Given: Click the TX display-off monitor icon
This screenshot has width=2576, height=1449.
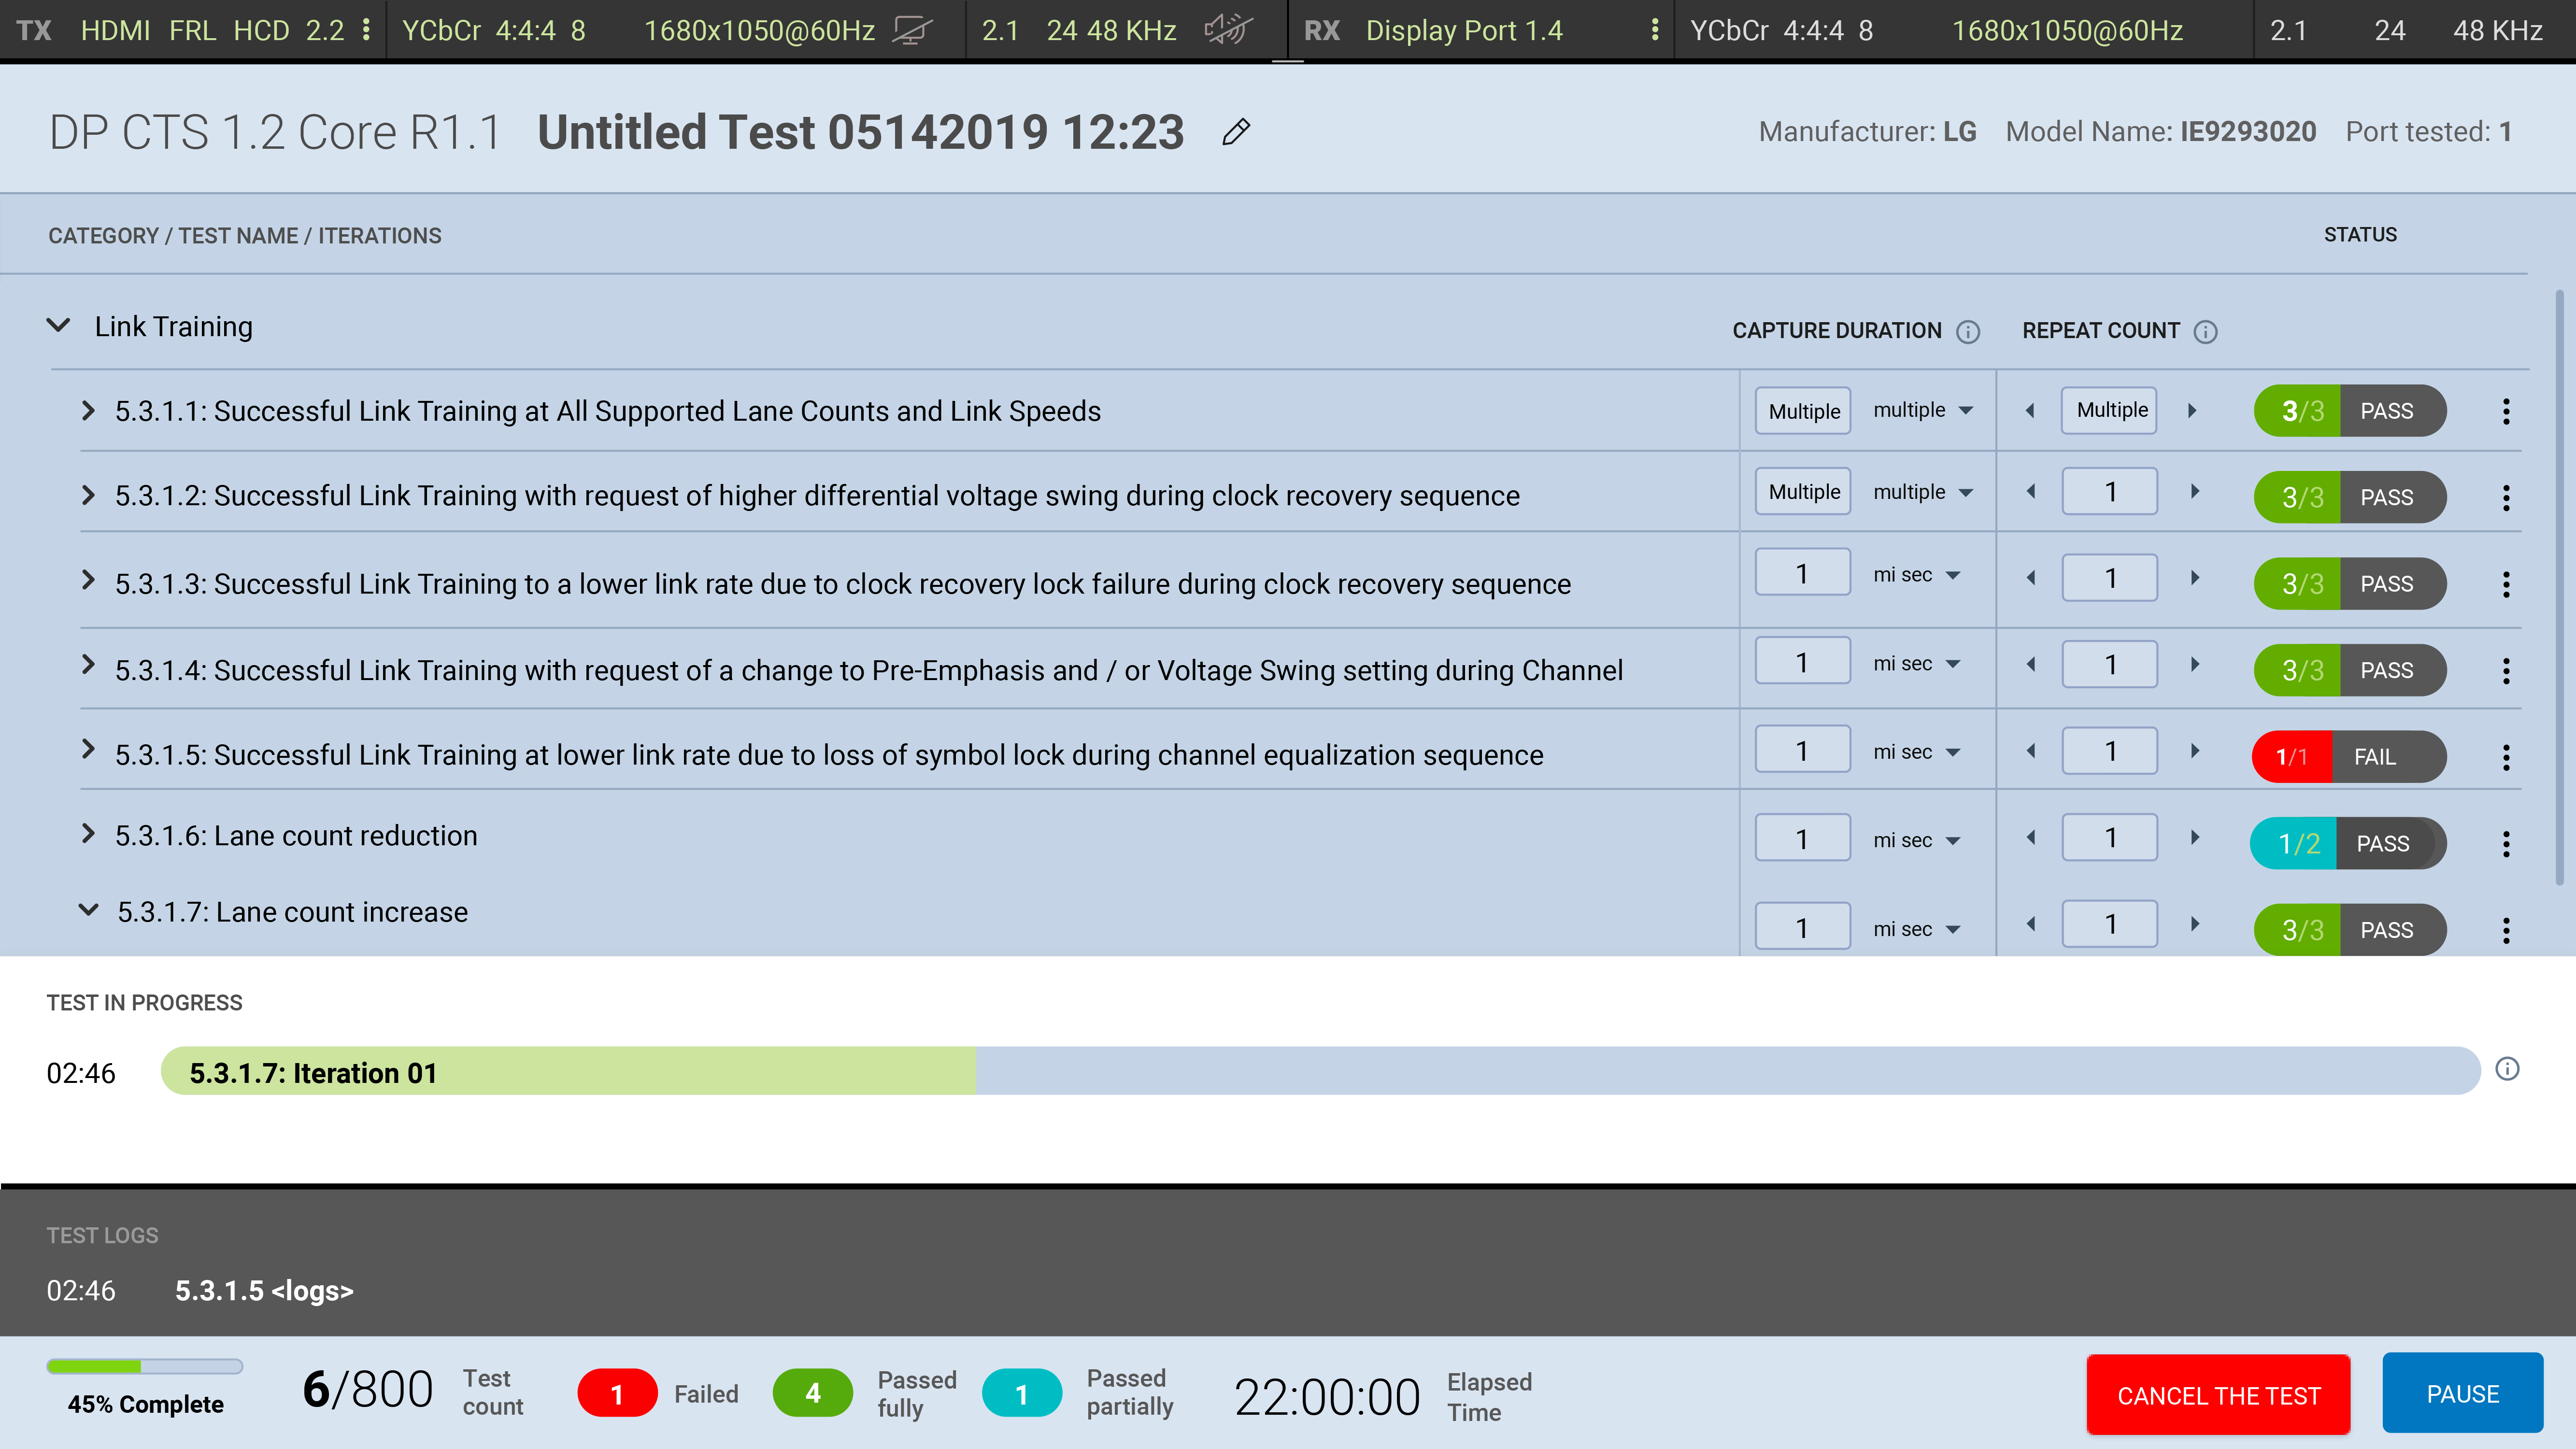Looking at the screenshot, I should (x=912, y=30).
